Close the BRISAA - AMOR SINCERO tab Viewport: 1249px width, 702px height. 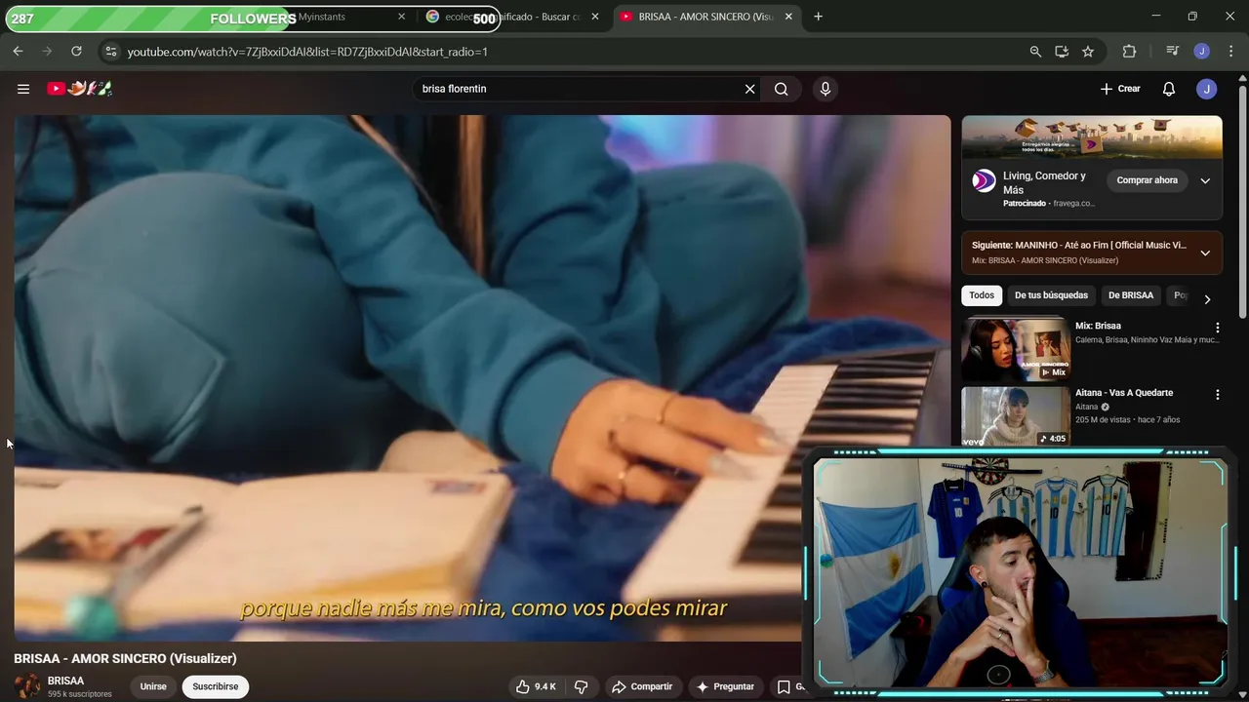(x=788, y=17)
